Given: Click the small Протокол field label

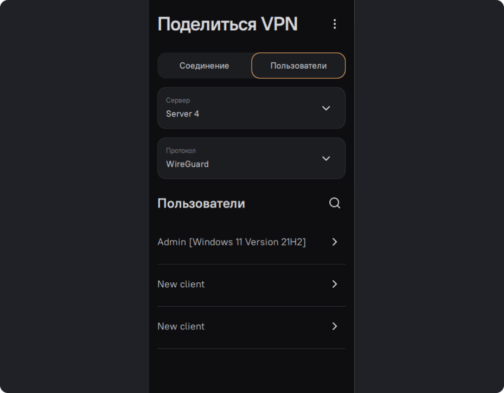Looking at the screenshot, I should (181, 151).
